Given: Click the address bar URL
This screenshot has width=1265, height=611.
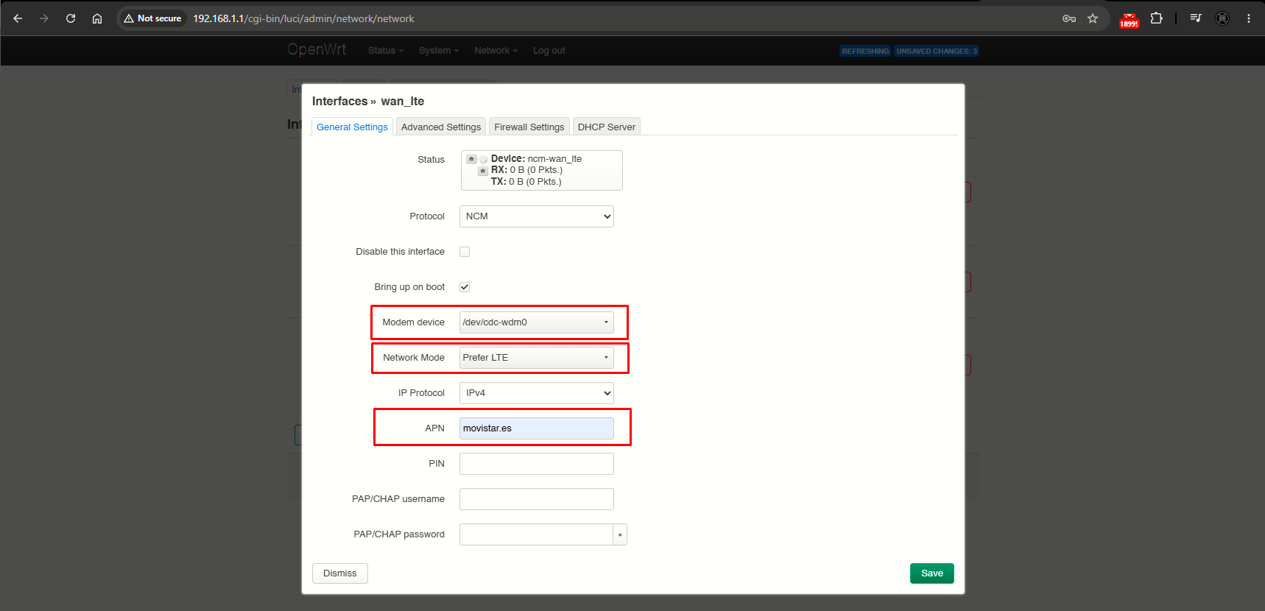Looking at the screenshot, I should point(303,18).
